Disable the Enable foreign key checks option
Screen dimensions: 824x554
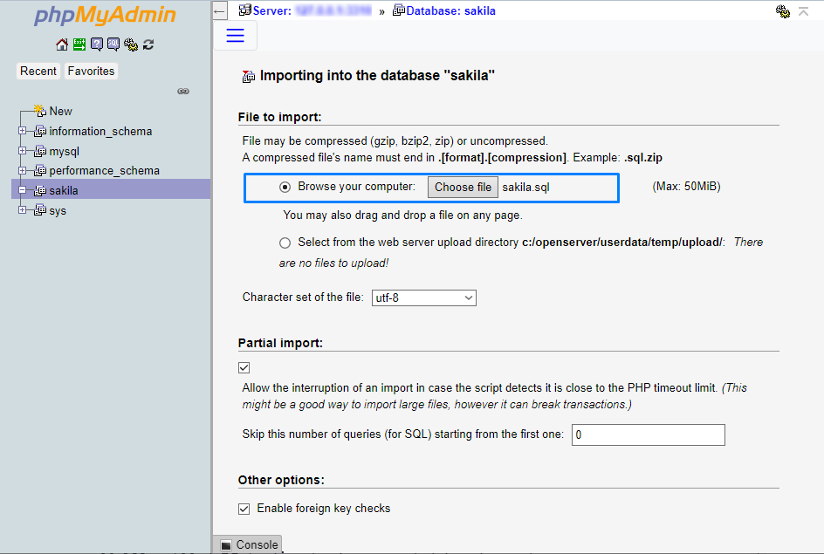(244, 508)
